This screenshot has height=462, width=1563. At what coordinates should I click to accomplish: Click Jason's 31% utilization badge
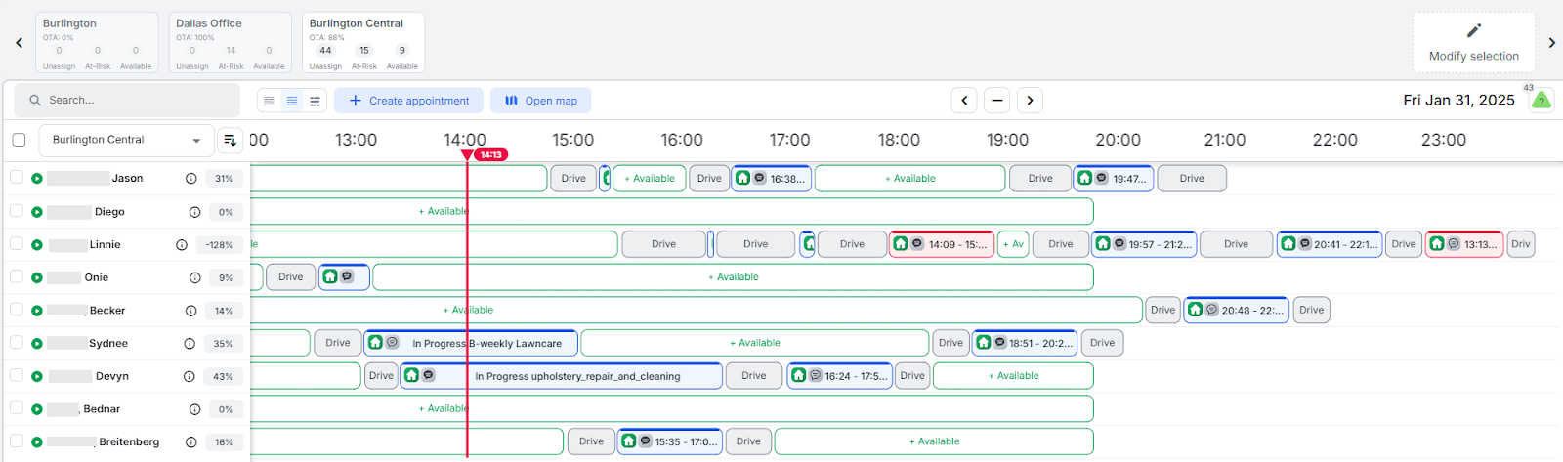click(x=225, y=179)
